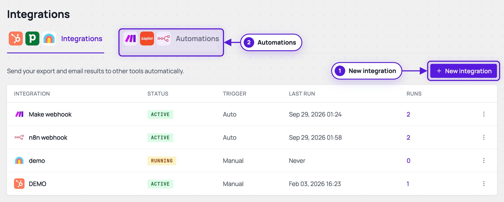Click the Make icon in the Make webhook row

(19, 114)
